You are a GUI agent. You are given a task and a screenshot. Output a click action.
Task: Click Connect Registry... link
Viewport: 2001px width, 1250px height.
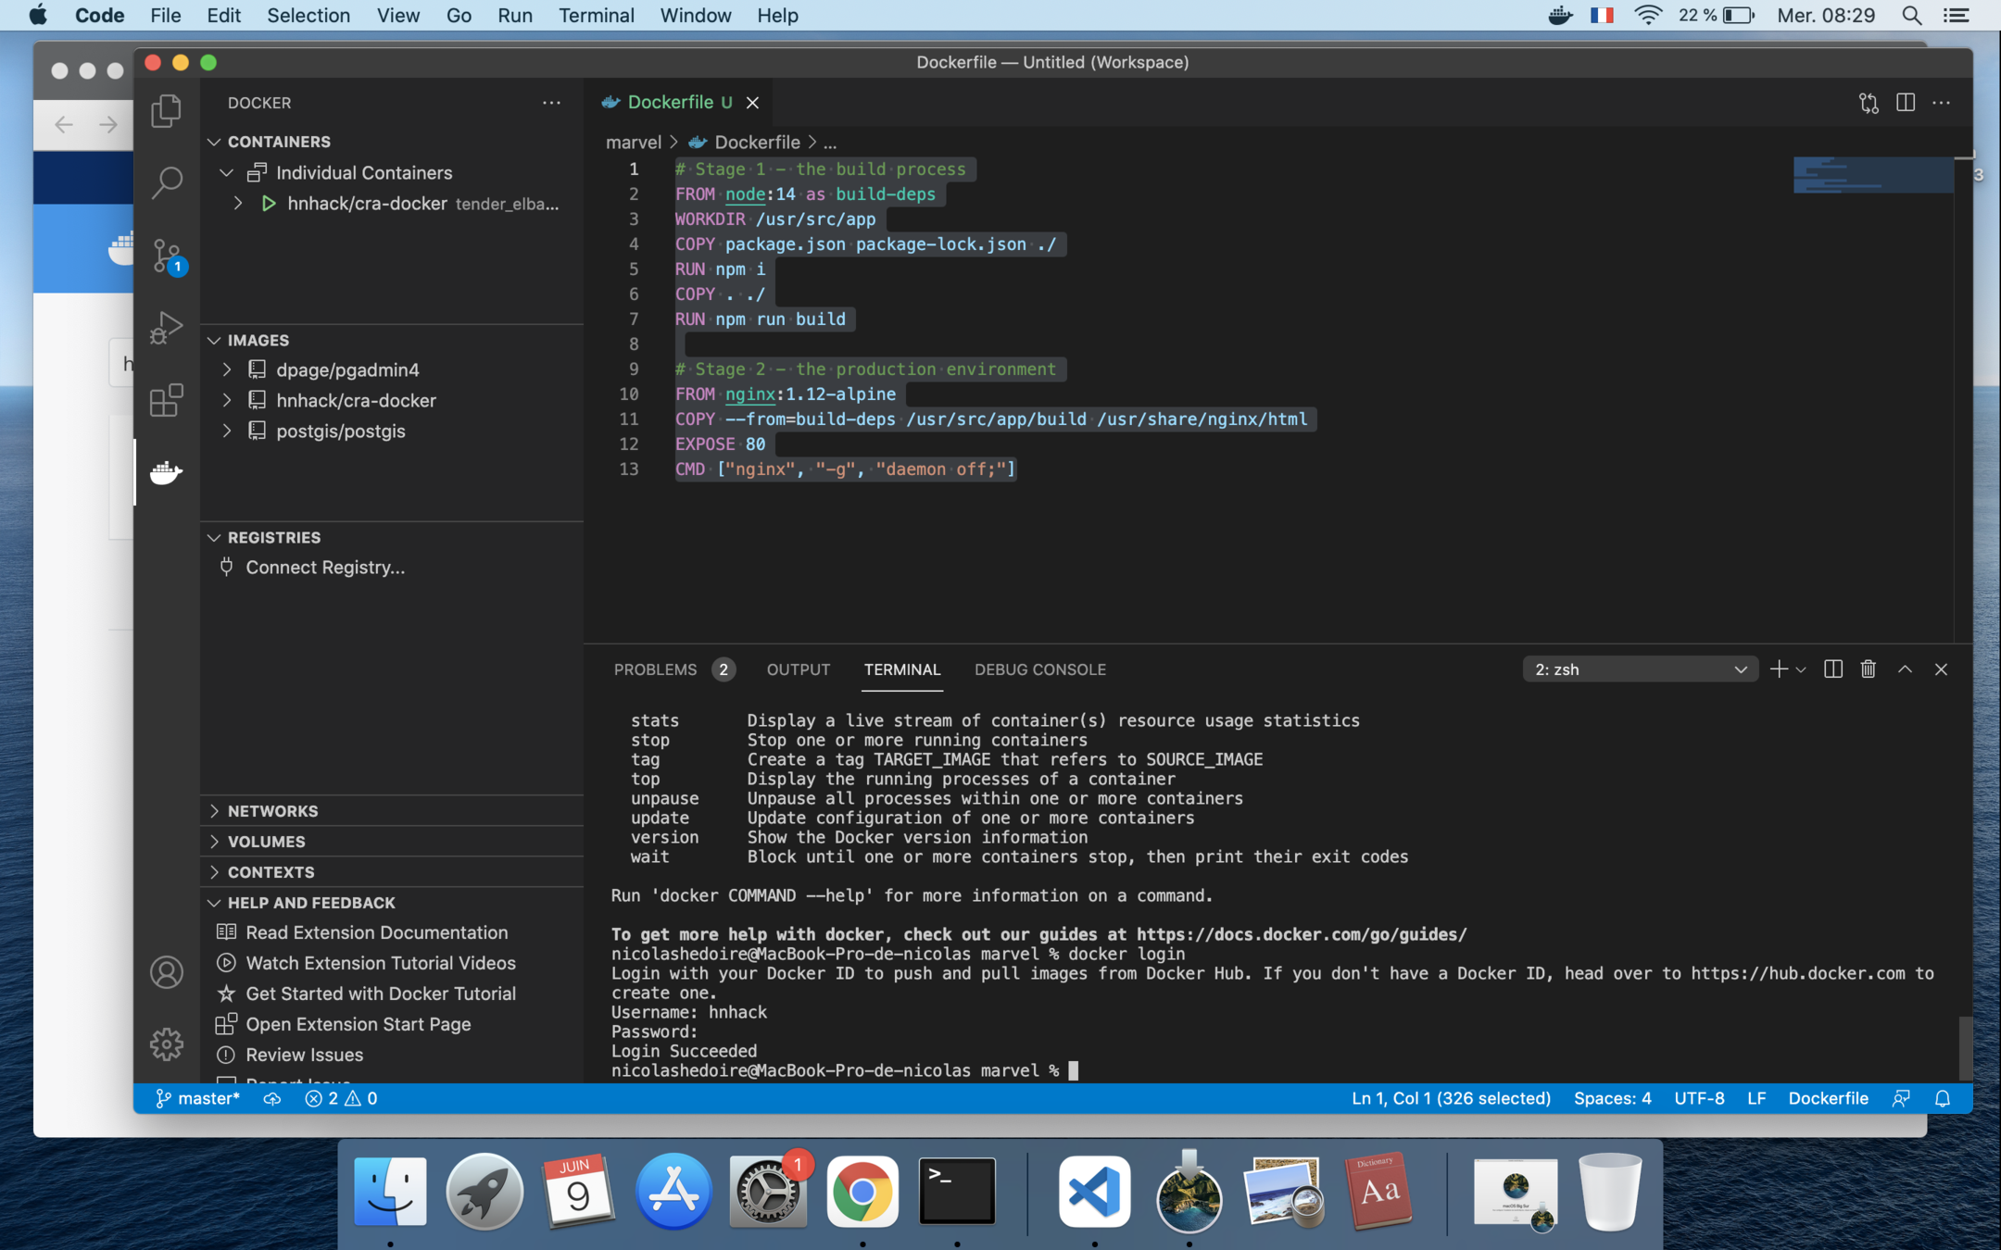point(324,568)
